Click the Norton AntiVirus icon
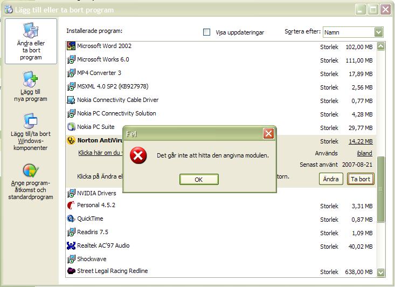The height and width of the screenshot is (287, 395). click(71, 140)
